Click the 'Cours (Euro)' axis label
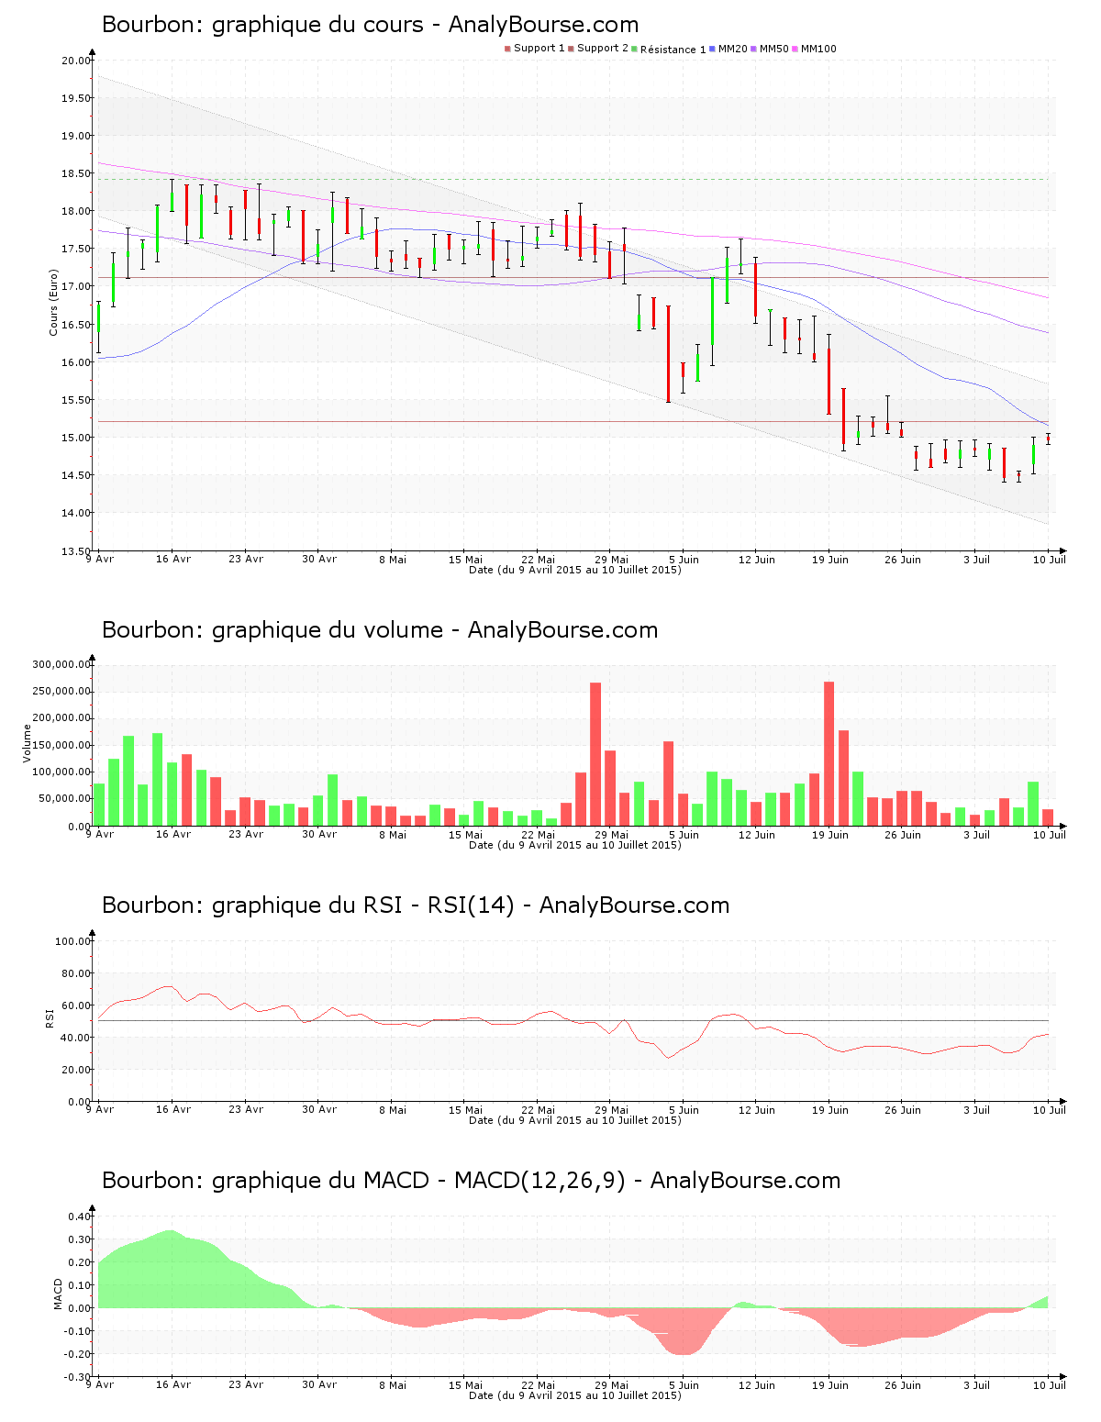 [x=53, y=302]
